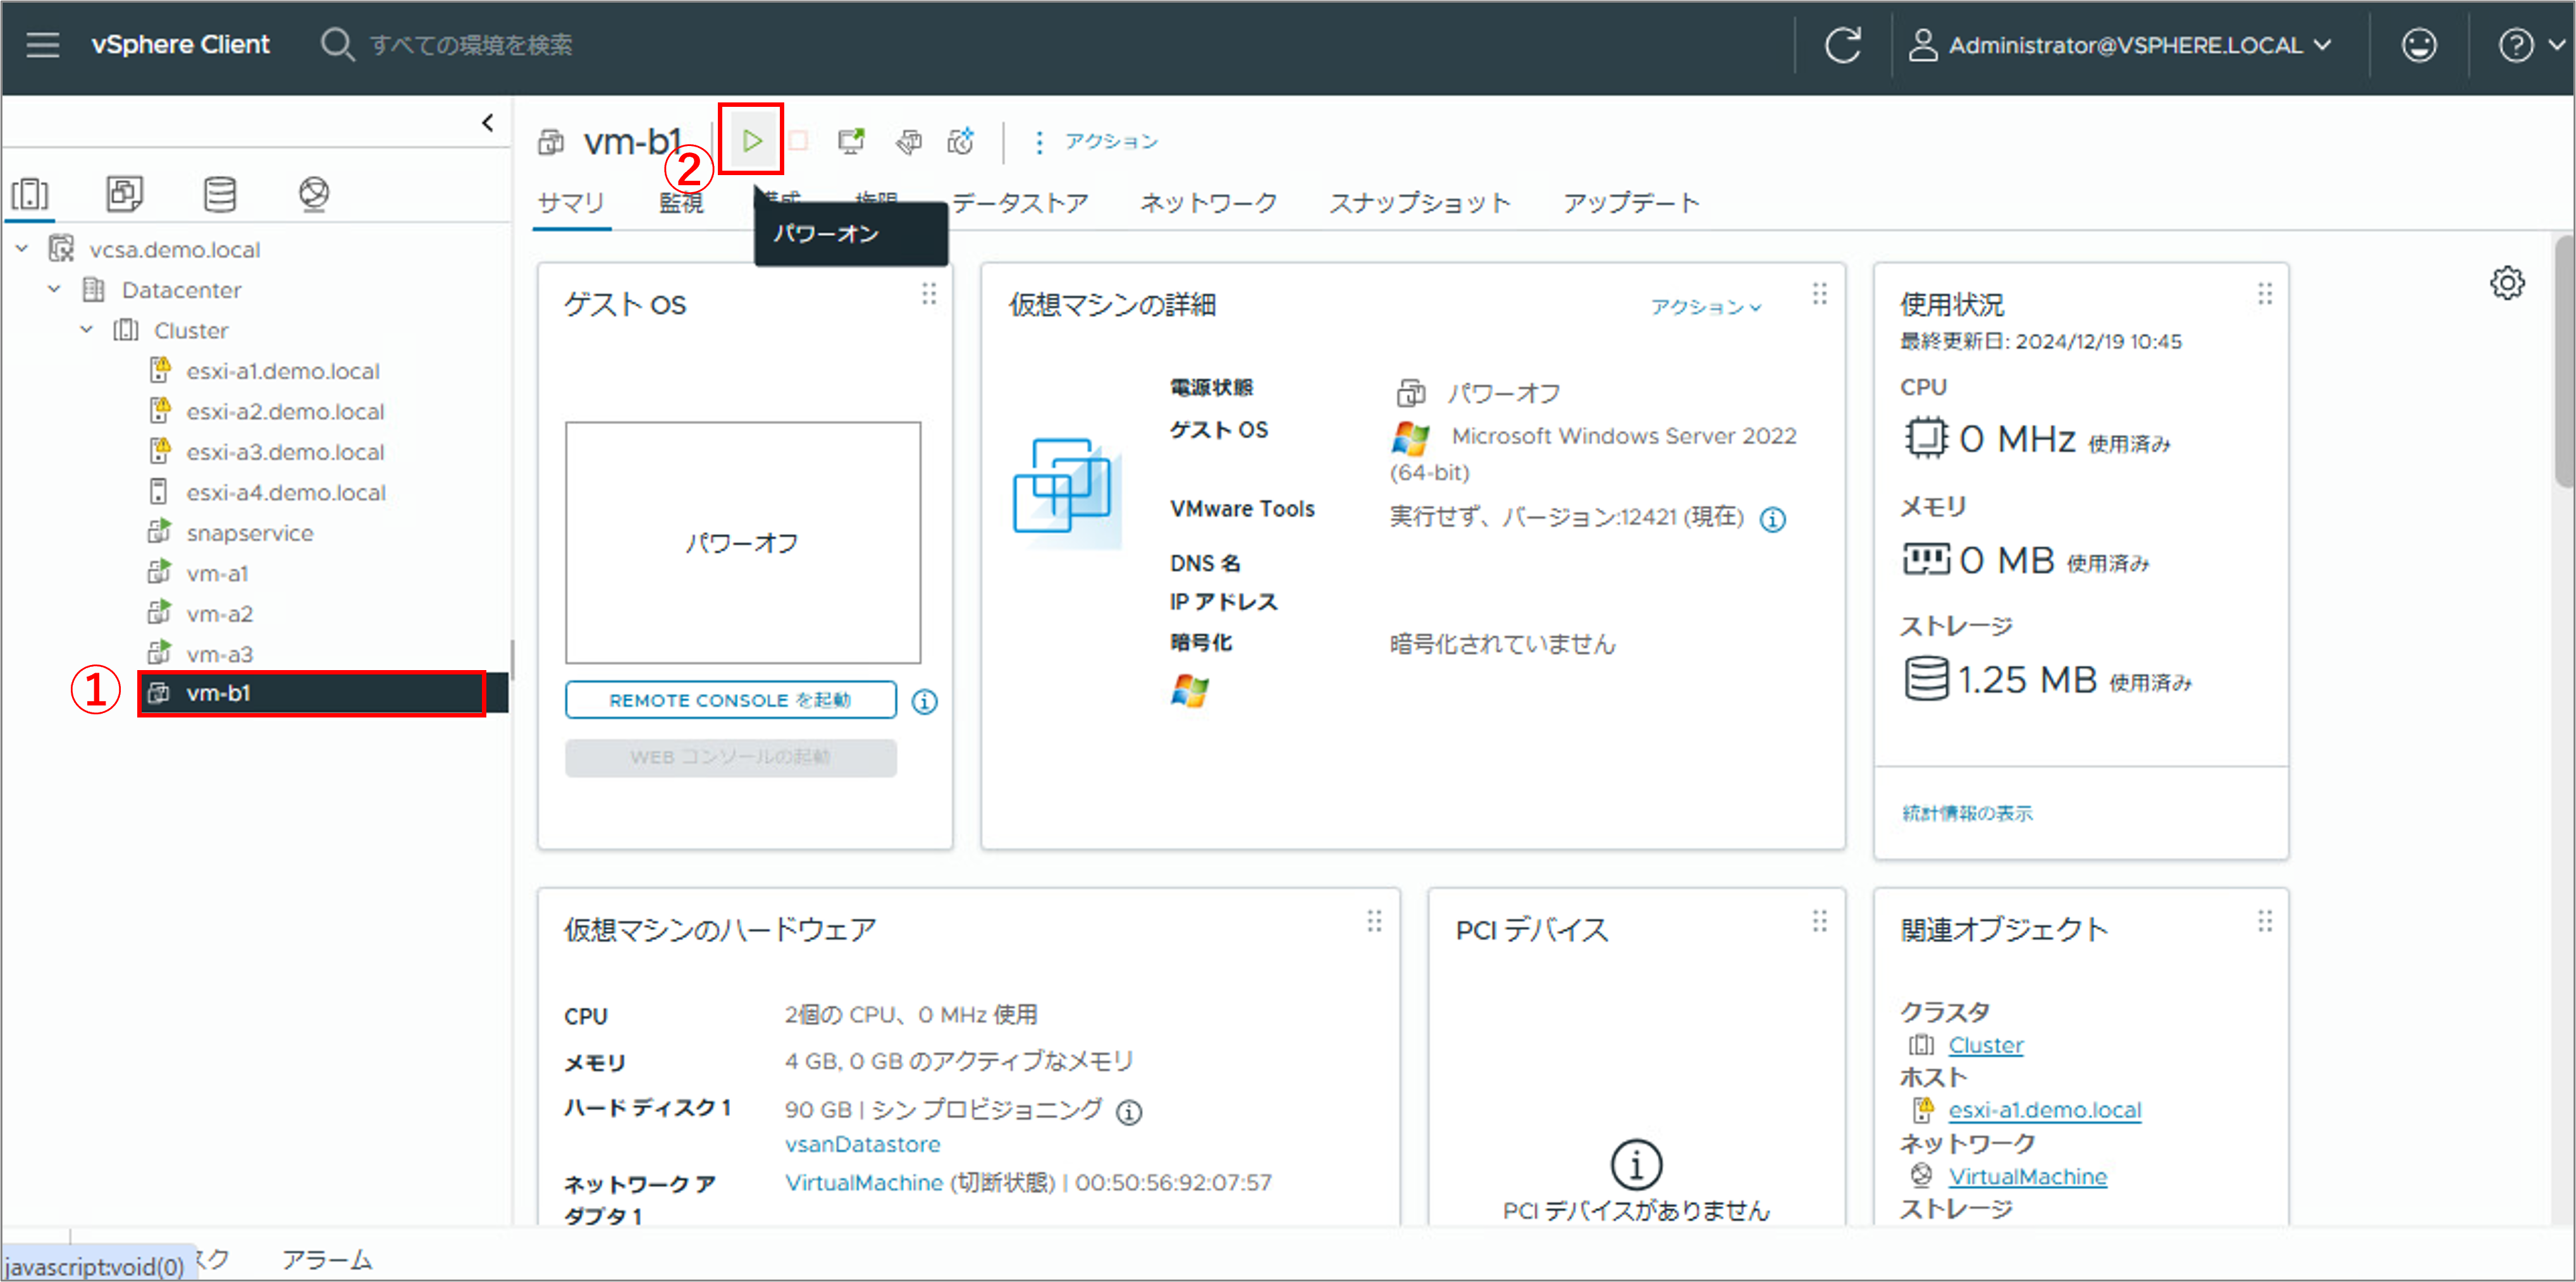The width and height of the screenshot is (2576, 1282).
Task: Collapse the Cluster tree node
Action: [x=87, y=329]
